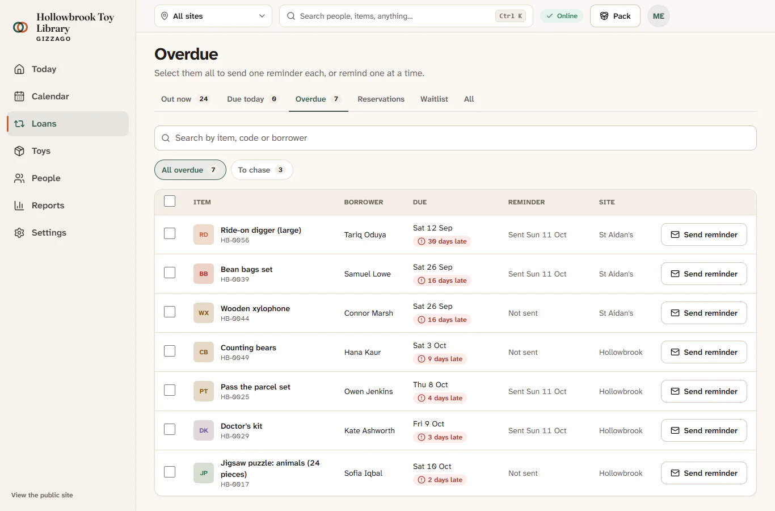Toggle the select-all checkbox in the table header
775x511 pixels.
170,201
